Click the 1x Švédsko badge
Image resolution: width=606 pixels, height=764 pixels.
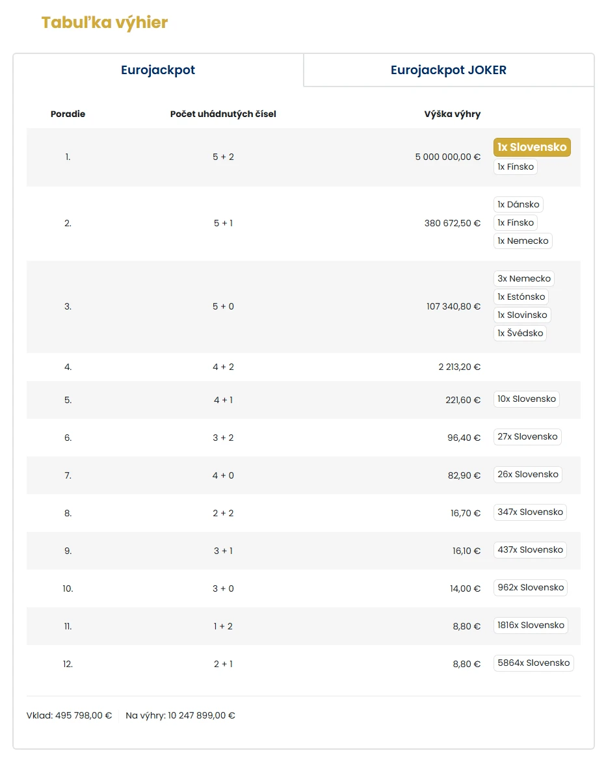520,334
